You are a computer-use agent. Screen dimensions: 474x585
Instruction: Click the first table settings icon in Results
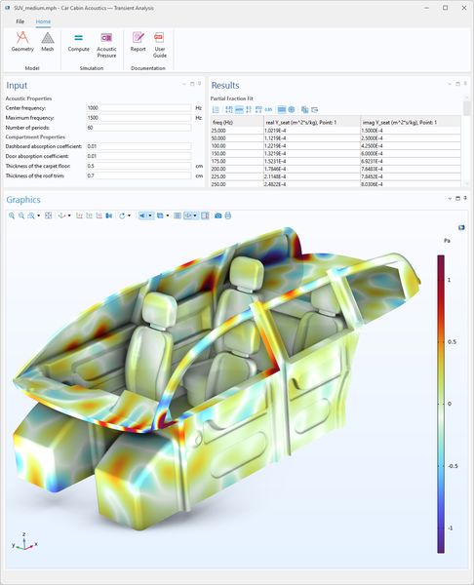pos(216,109)
